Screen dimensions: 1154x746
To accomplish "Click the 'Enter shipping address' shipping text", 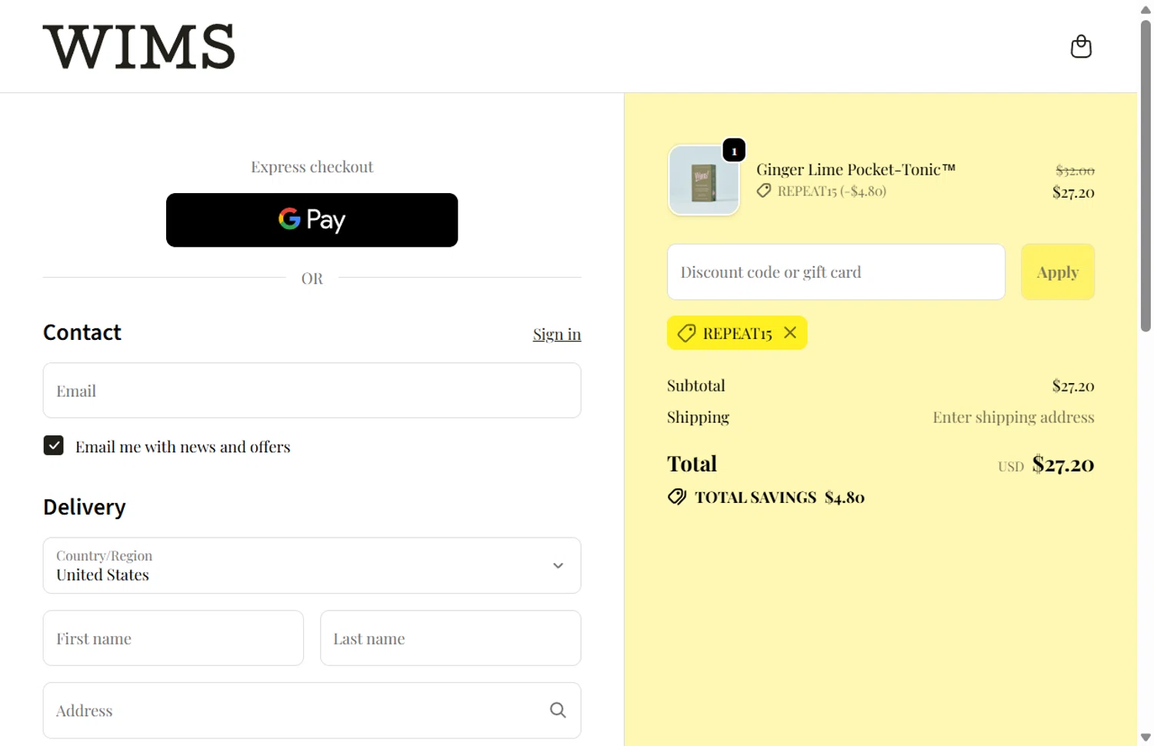I will (1013, 417).
